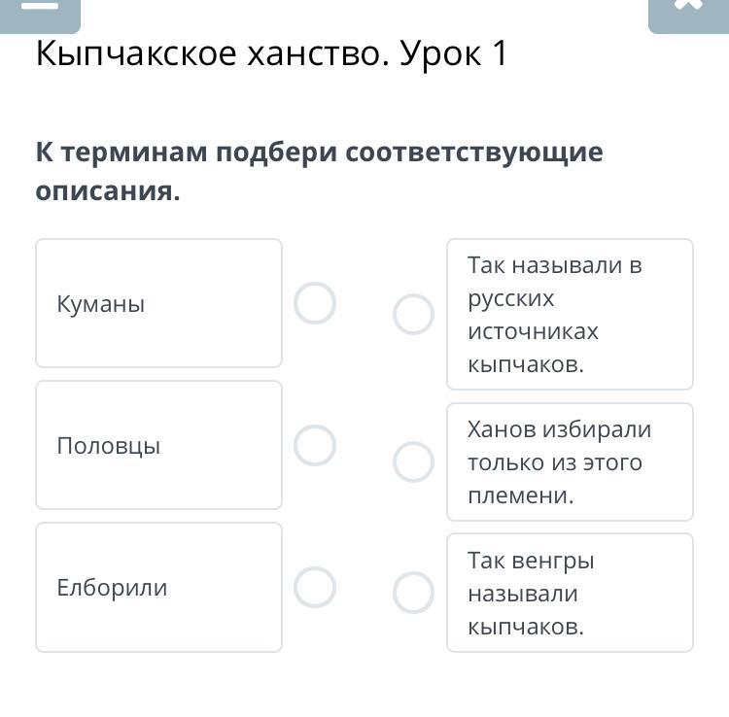Toggle the circle beside the khans election description
Viewport: 729px width, 717px height.
pos(413,462)
